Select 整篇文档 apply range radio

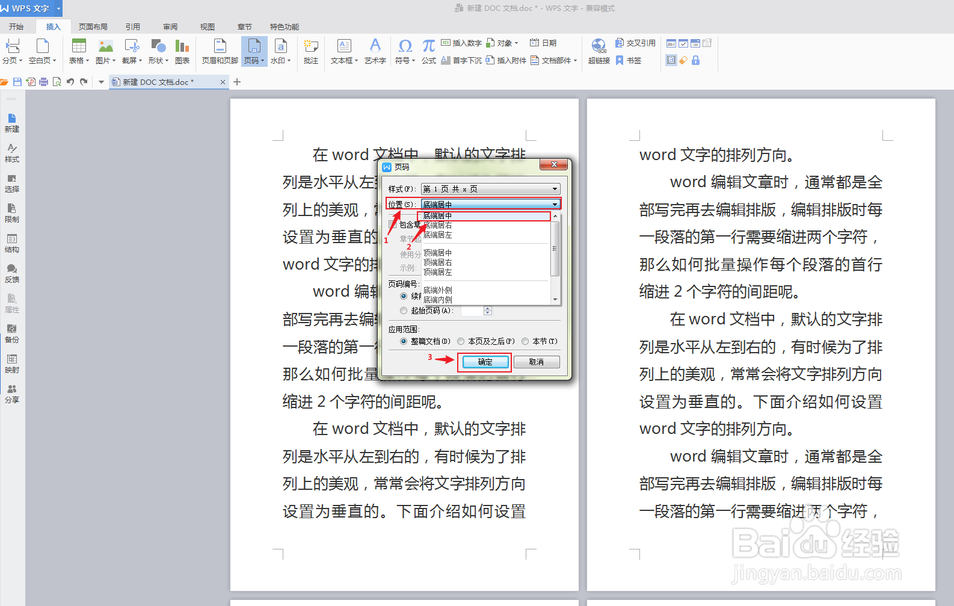[x=404, y=341]
